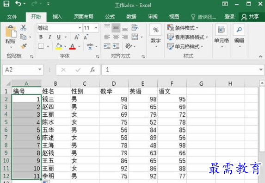This screenshot has width=265, height=183.
Task: Open the ribbon display options button
Action: coord(225,4)
